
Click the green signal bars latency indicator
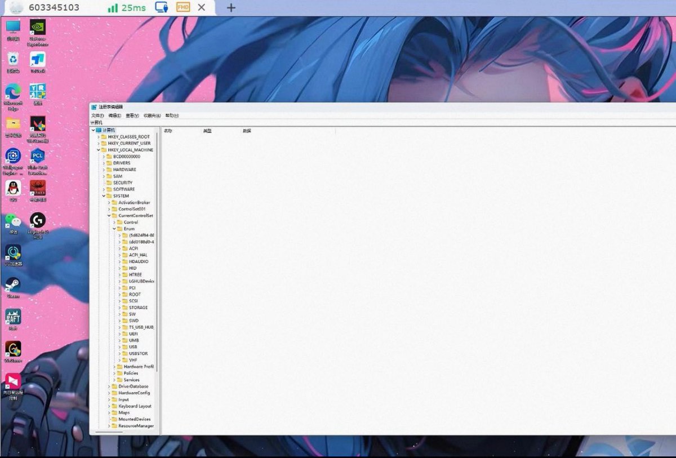click(x=113, y=8)
